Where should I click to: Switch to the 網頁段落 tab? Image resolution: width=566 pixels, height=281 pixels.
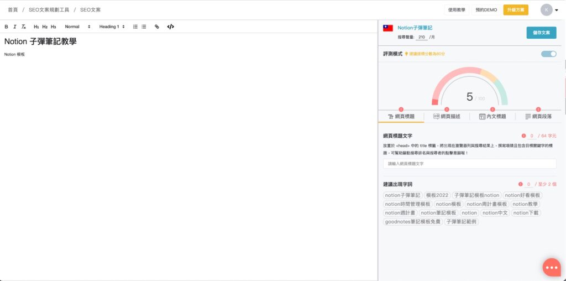click(538, 117)
